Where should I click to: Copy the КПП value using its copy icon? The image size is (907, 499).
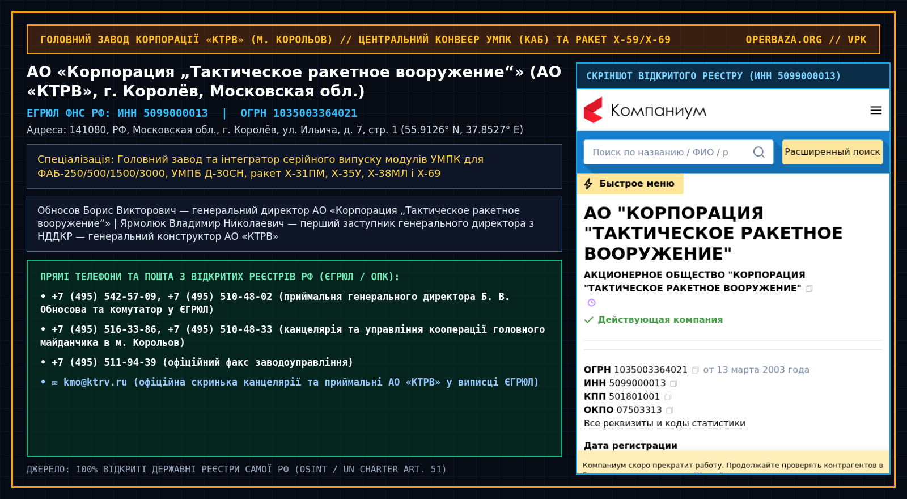[x=668, y=397]
